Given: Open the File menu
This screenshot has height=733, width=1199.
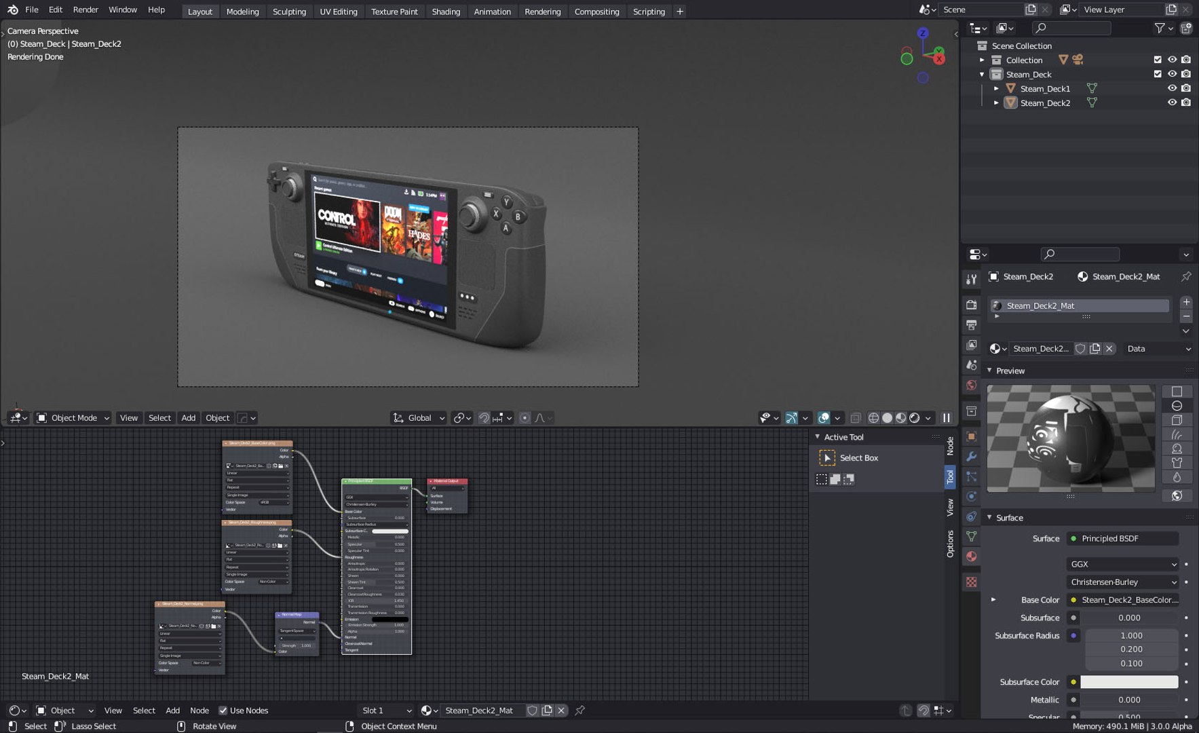Looking at the screenshot, I should [x=31, y=10].
